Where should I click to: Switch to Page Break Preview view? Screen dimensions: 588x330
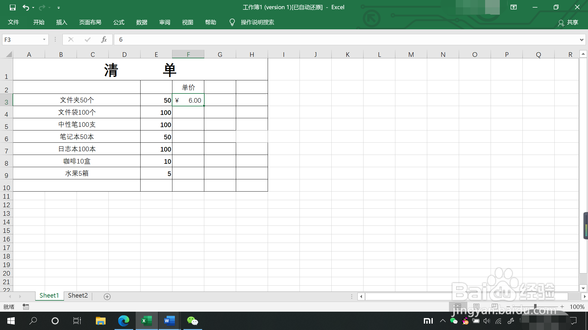(494, 306)
